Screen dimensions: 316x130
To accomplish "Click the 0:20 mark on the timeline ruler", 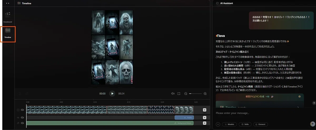I will click(162, 102).
